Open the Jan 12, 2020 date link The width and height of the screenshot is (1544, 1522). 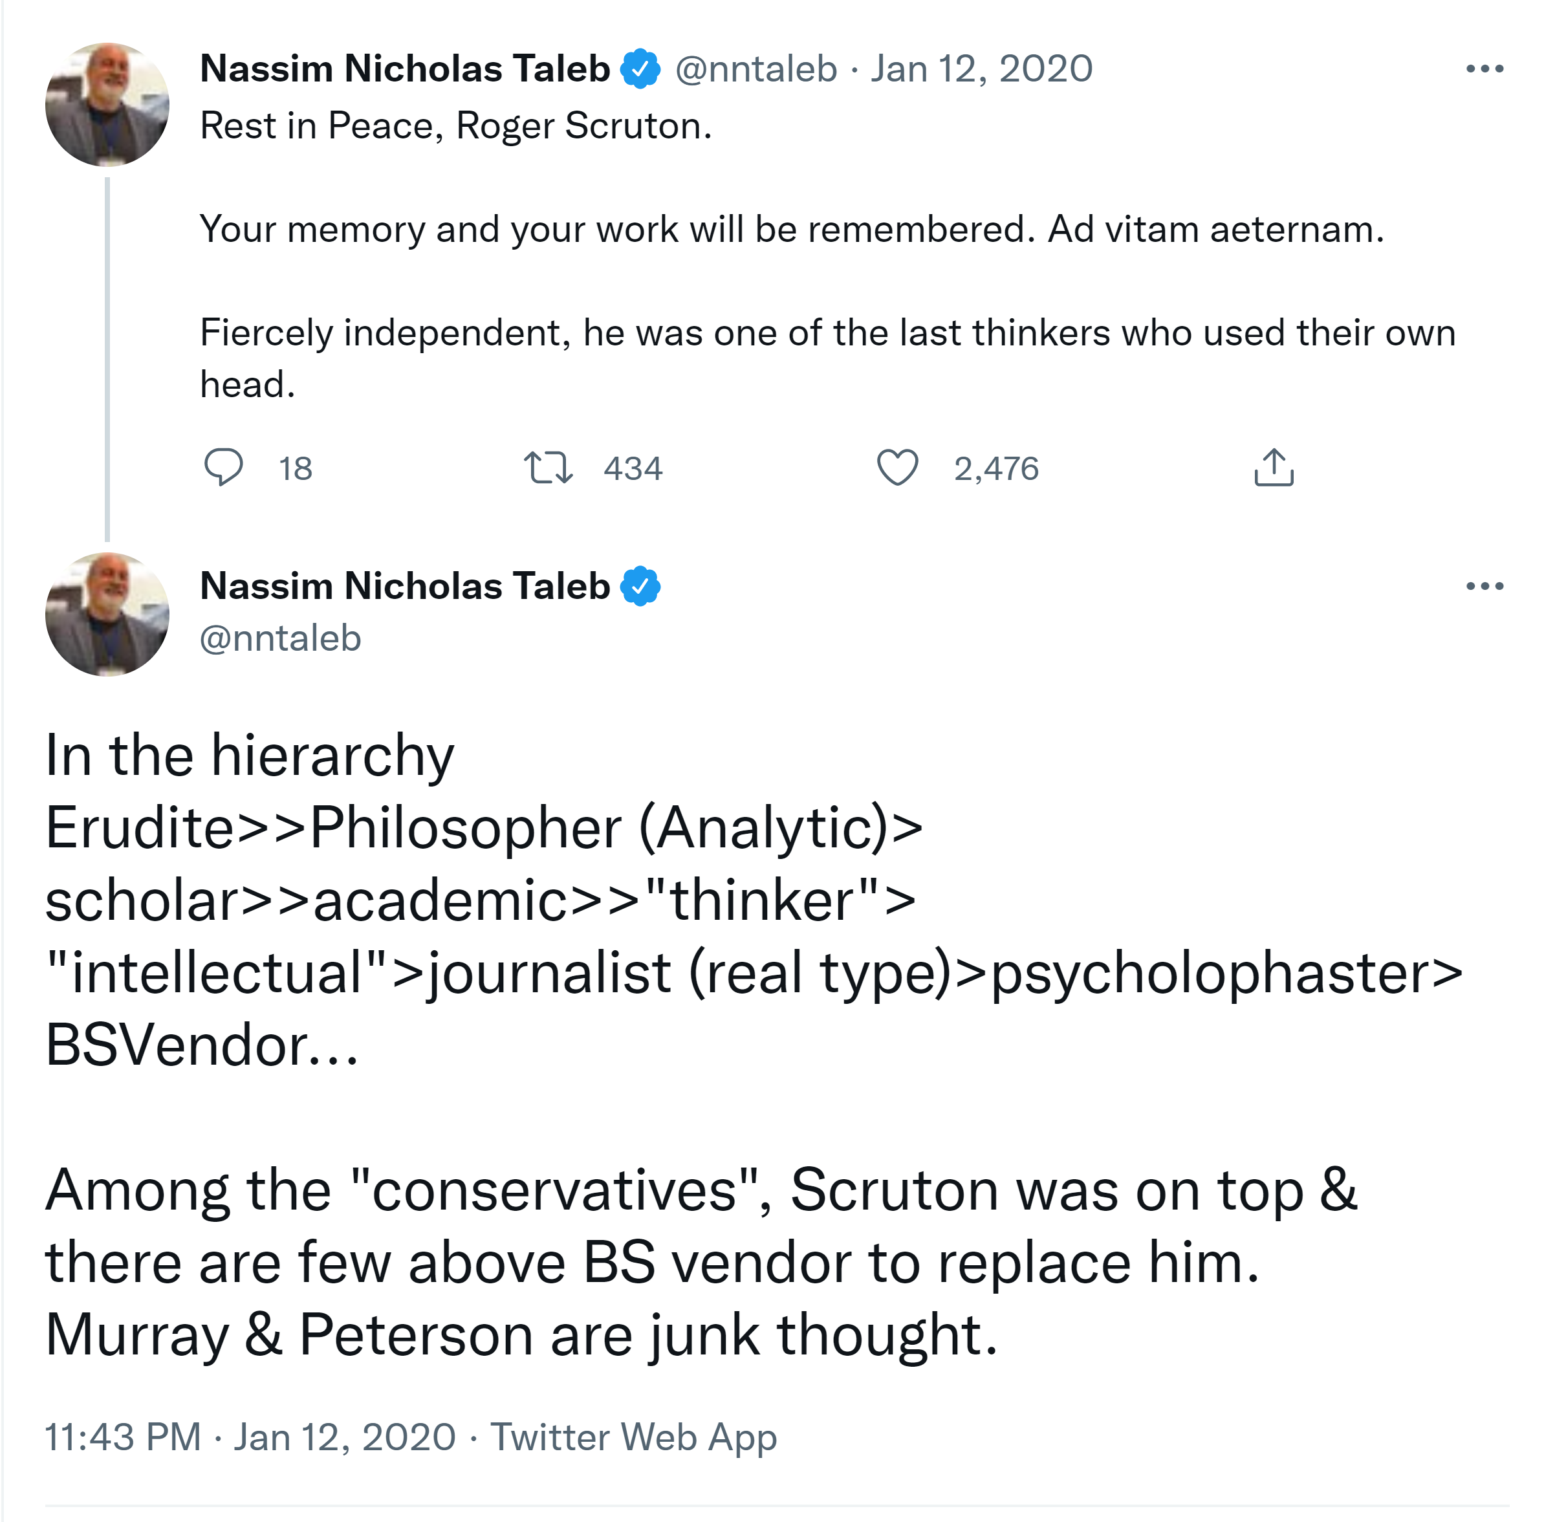[981, 69]
